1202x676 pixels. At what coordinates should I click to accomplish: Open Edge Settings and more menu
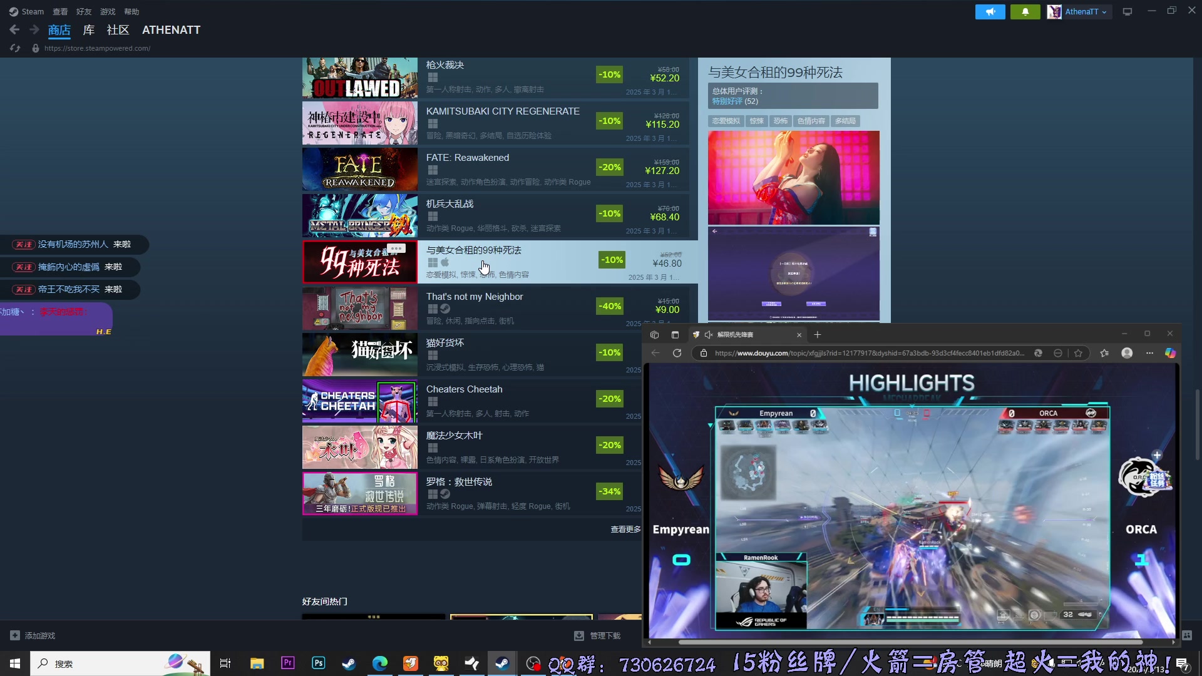click(1149, 353)
